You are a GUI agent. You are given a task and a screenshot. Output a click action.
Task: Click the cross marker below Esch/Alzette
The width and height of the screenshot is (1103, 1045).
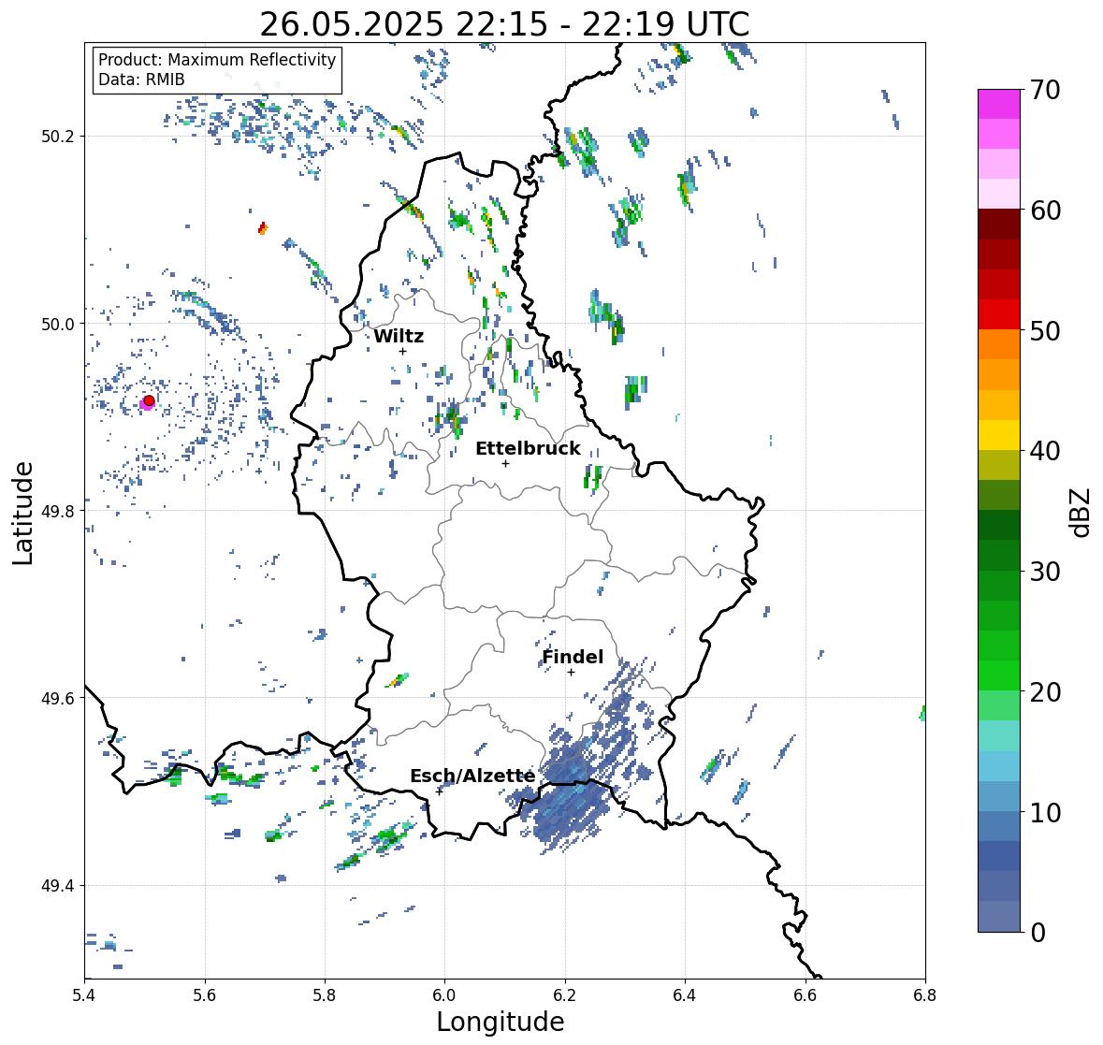coord(440,791)
